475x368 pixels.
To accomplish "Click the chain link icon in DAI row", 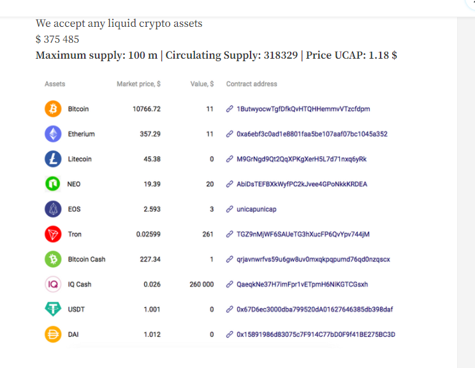I will [x=230, y=334].
